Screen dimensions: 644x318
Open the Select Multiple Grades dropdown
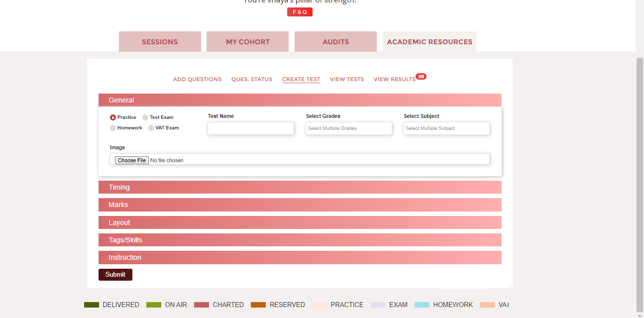(348, 128)
